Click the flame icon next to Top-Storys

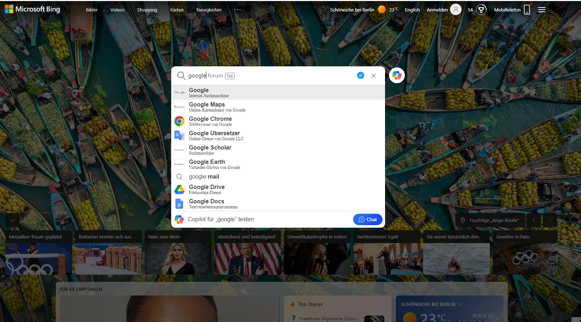pyautogui.click(x=292, y=304)
